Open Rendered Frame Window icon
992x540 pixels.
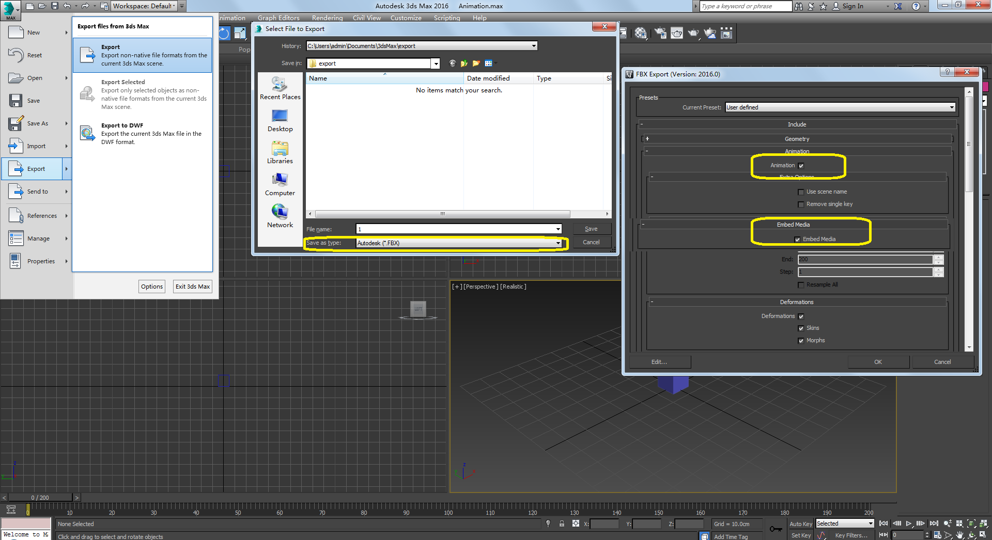point(677,34)
